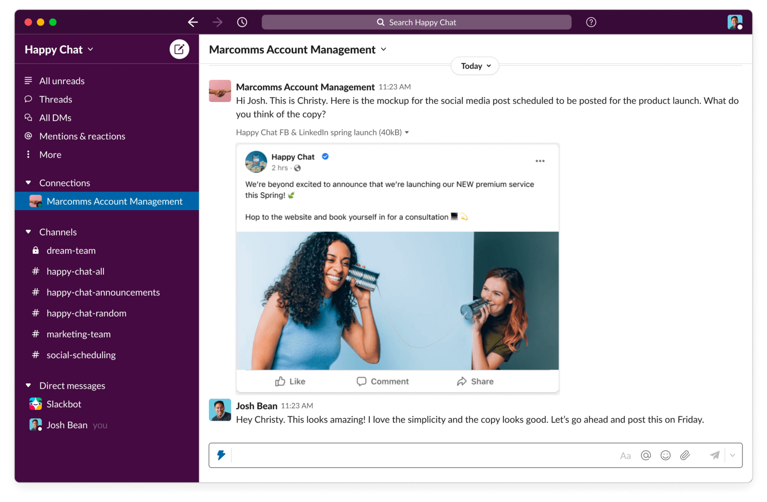The height and width of the screenshot is (502, 767).
Task: Select Marcomms Account Management in the sidebar
Action: (x=106, y=201)
